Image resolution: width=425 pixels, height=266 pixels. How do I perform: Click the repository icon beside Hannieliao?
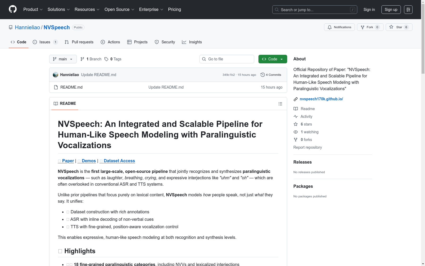click(11, 27)
